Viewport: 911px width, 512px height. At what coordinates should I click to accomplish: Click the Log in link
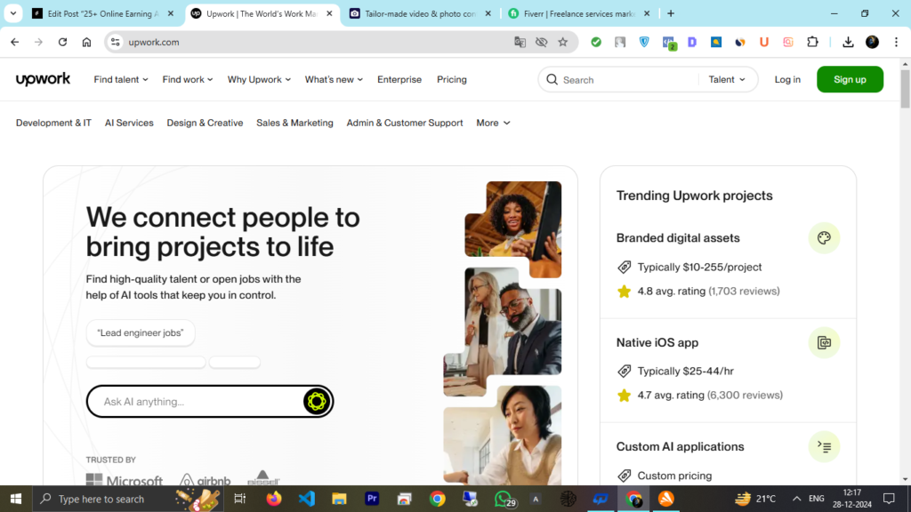click(787, 79)
